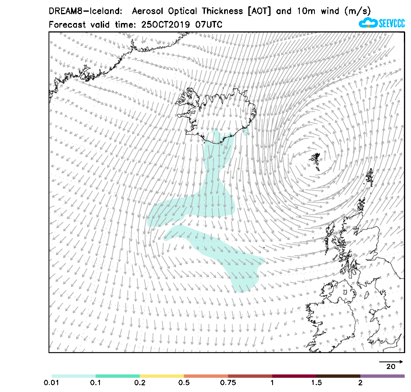Select the orange color scale segment
The image size is (411, 392).
[x=206, y=376]
